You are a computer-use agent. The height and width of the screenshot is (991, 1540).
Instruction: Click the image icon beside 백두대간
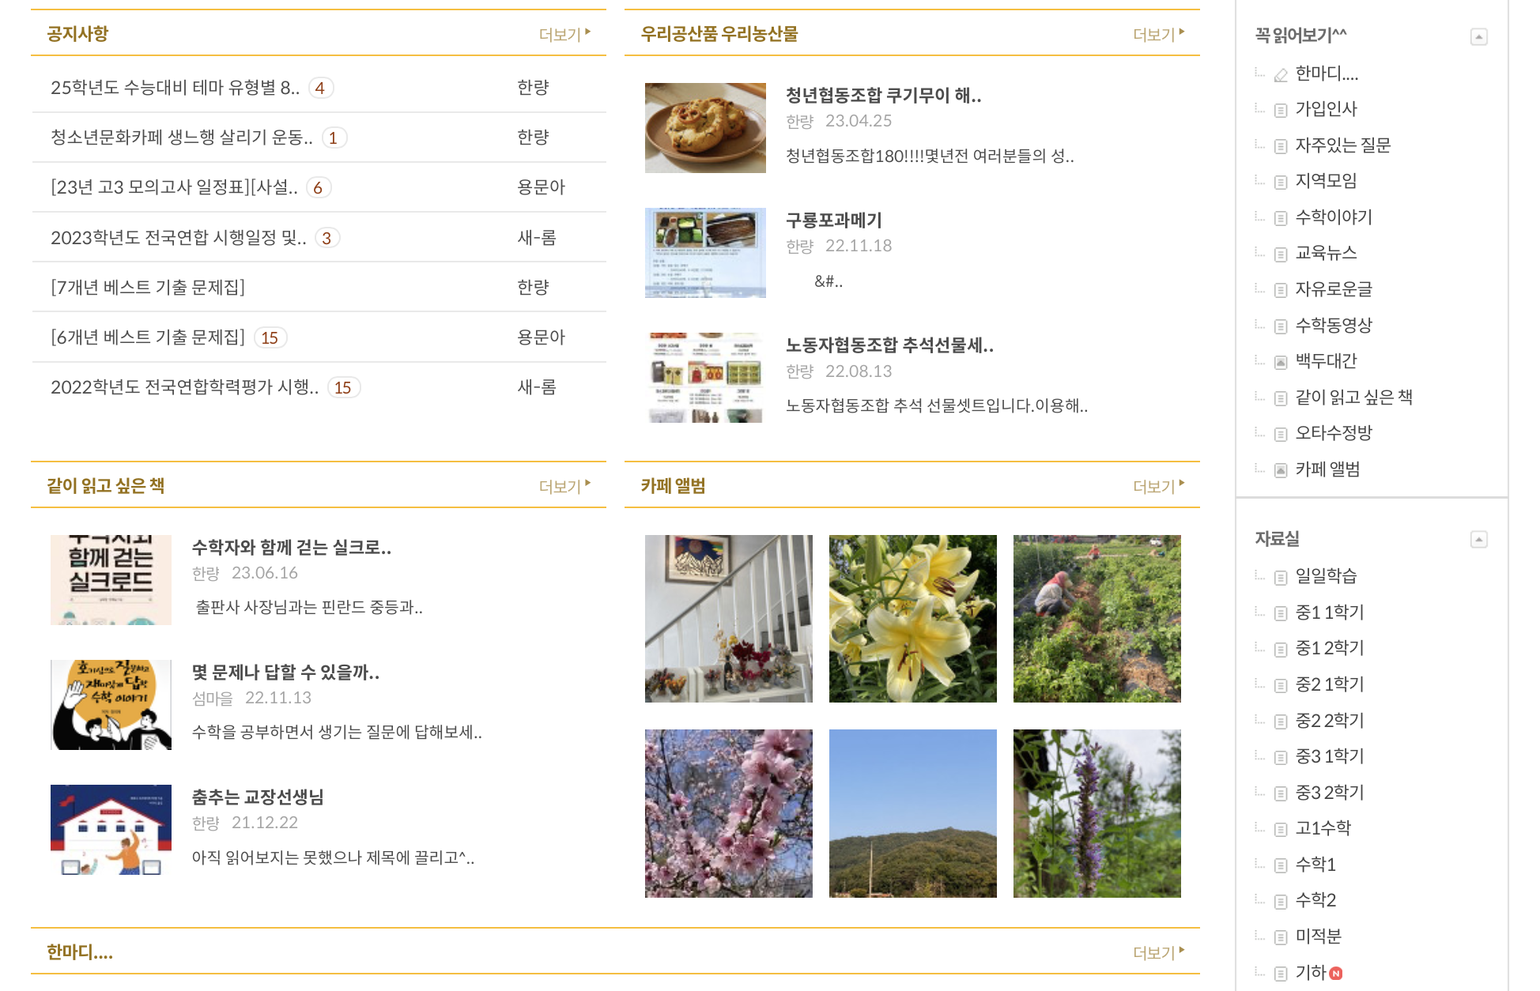[1281, 363]
